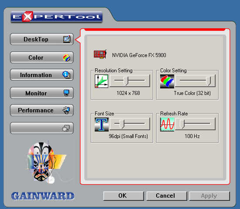Click the blue info icon on Information button
The width and height of the screenshot is (240, 209).
(x=66, y=75)
